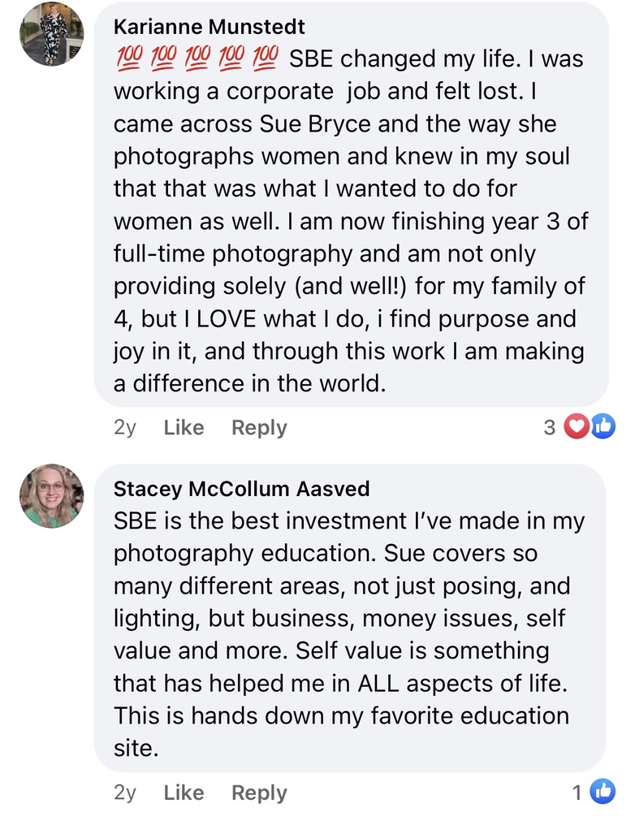Click the 2y timestamp under Karianne's comment

(125, 428)
